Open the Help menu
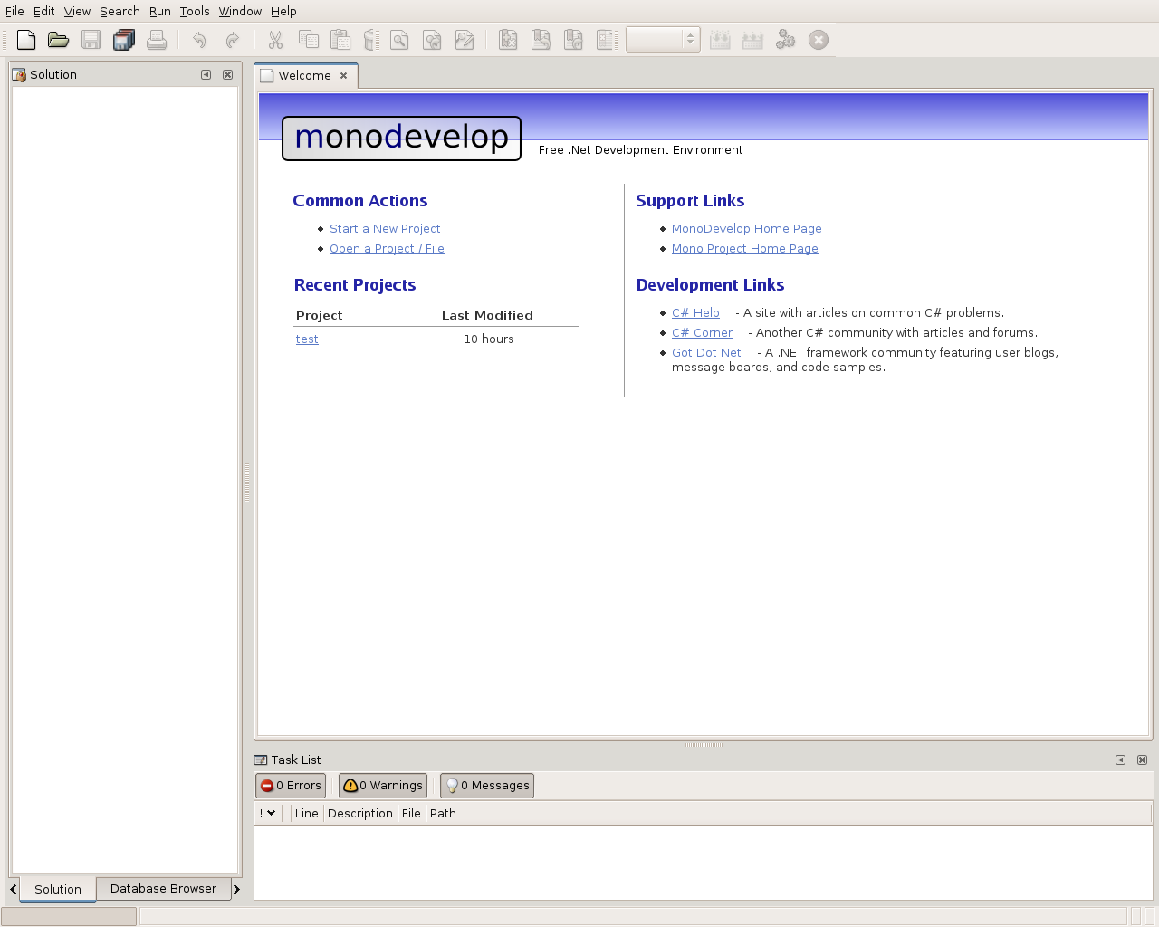Screen dimensions: 1159x927 click(283, 11)
